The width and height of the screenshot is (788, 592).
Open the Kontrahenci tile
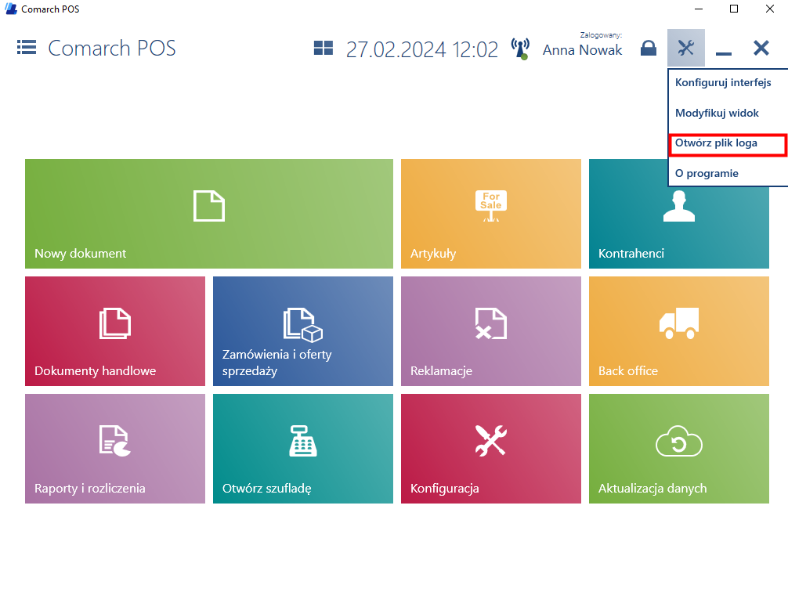679,227
